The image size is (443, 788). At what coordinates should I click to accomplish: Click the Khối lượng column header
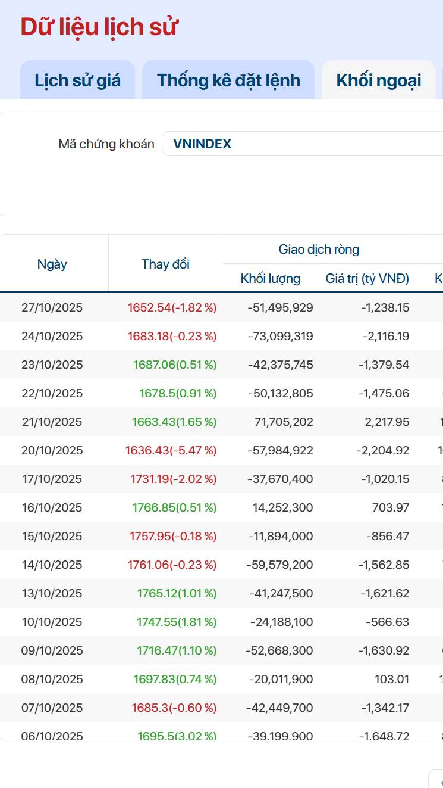click(x=271, y=278)
